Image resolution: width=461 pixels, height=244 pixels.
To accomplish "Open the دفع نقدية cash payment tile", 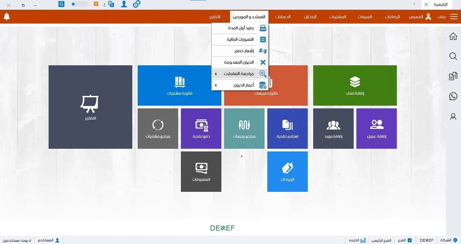I will click(201, 128).
